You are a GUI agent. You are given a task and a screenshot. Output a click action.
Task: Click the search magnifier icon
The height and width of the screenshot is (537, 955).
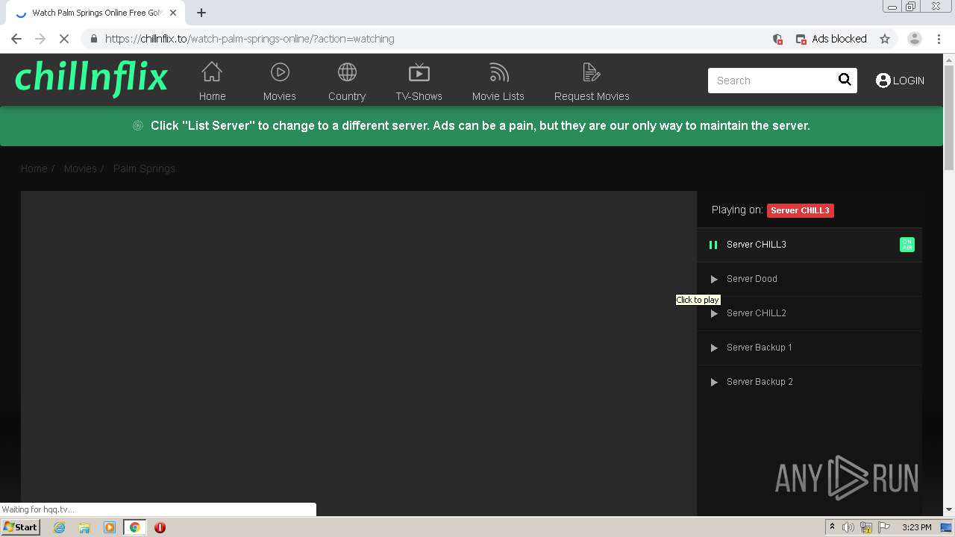coord(845,80)
